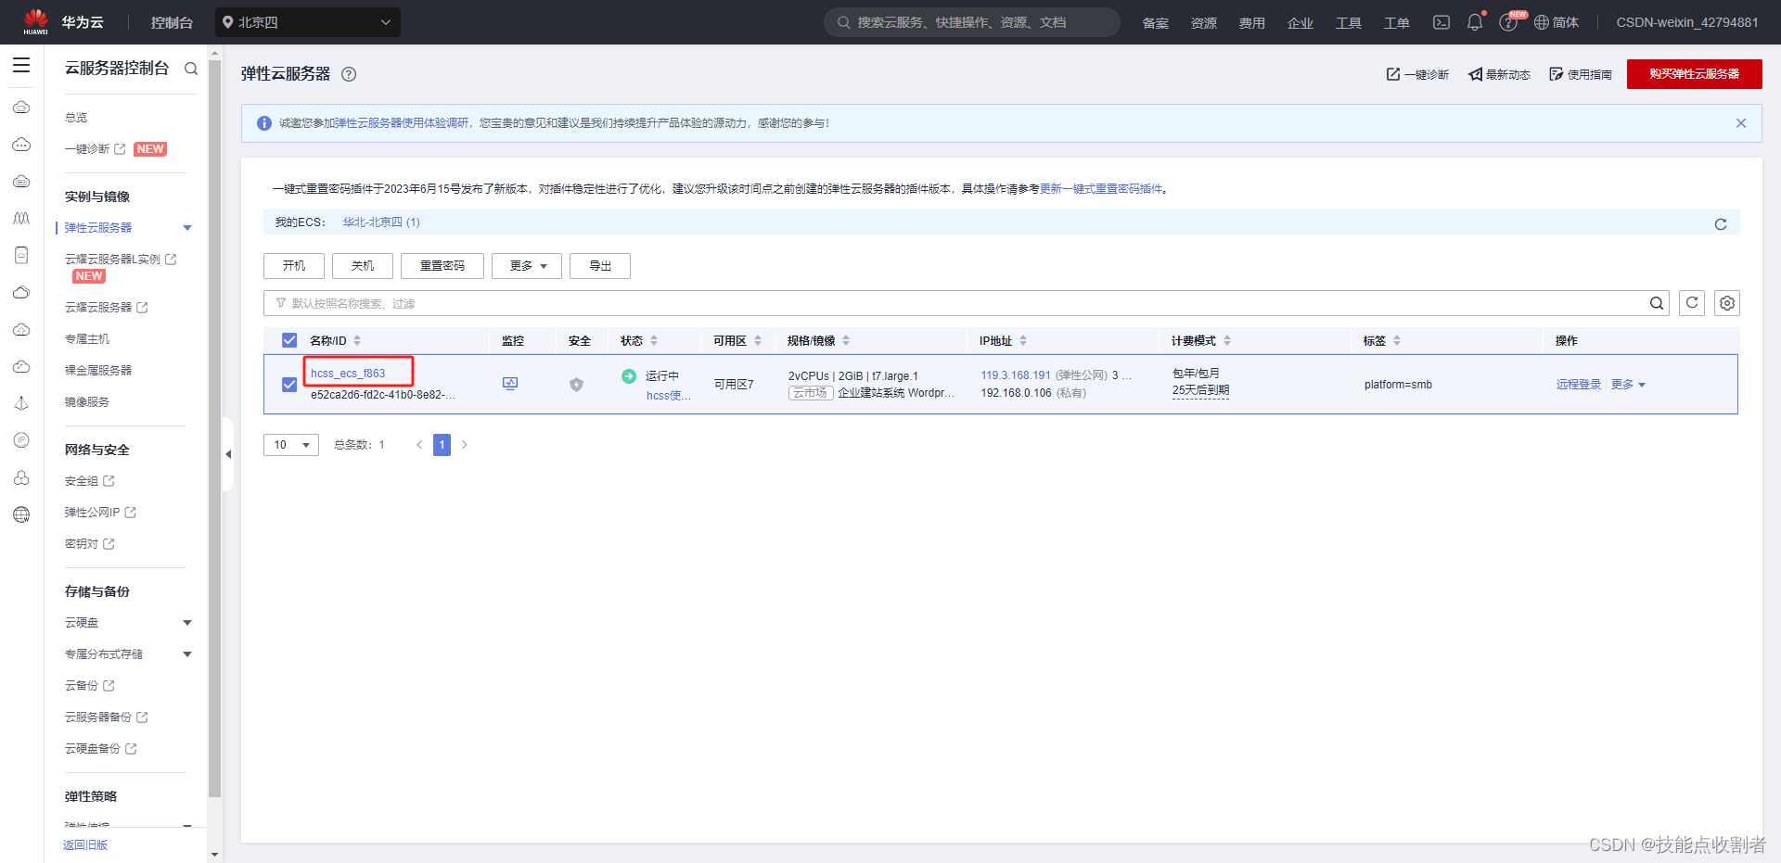Open the 更多 batch actions dropdown
Image resolution: width=1781 pixels, height=863 pixels.
(527, 266)
